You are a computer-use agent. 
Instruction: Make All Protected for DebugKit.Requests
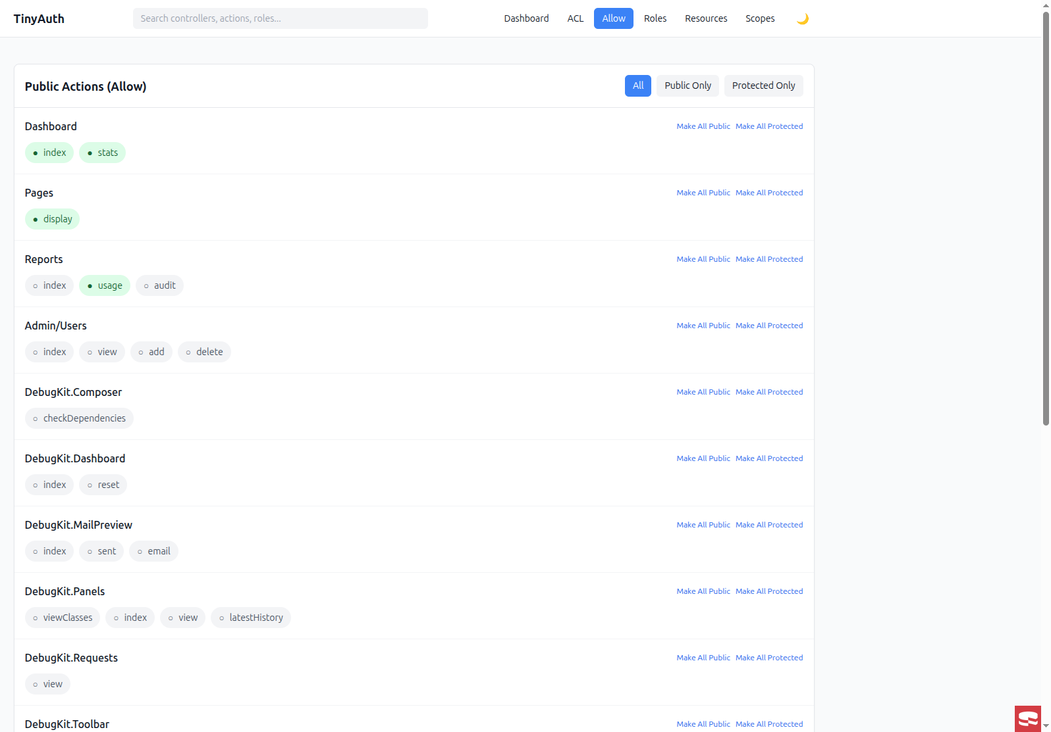(769, 658)
